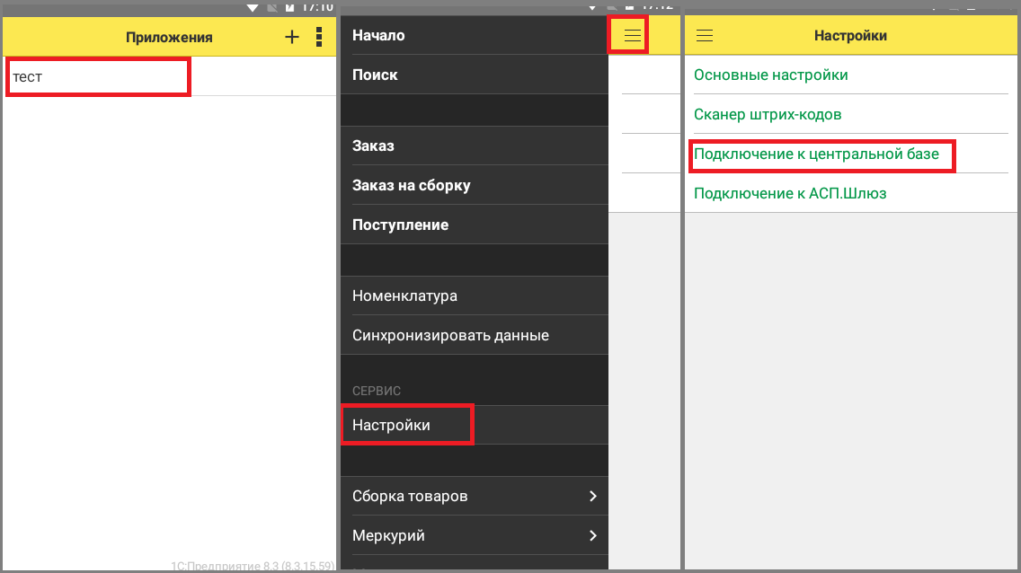Click chevron next to Меркурий
The image size is (1021, 573).
click(592, 536)
